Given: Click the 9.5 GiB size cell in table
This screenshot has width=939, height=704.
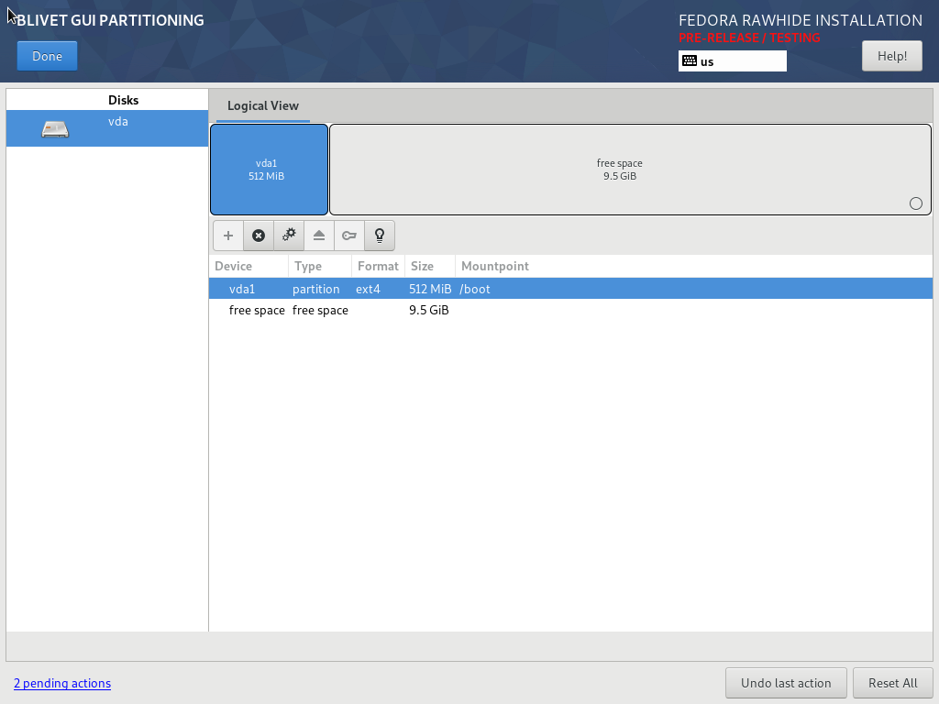Looking at the screenshot, I should (x=429, y=310).
